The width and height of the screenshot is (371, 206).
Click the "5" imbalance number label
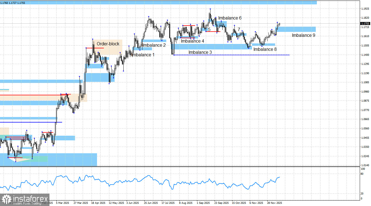click(209, 29)
